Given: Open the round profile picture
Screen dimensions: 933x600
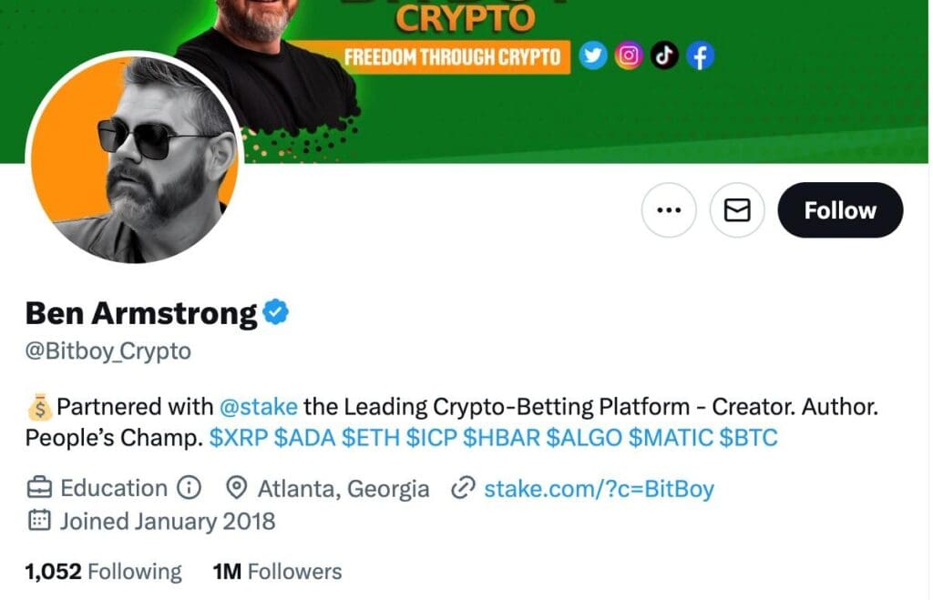Looking at the screenshot, I should click(x=135, y=158).
